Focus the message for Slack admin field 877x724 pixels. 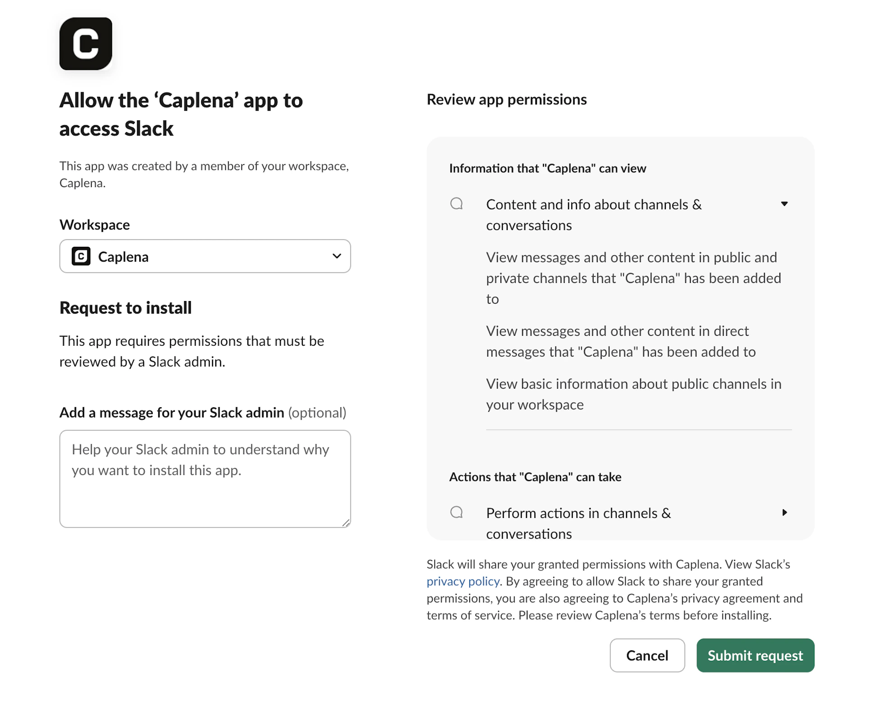[x=205, y=479]
